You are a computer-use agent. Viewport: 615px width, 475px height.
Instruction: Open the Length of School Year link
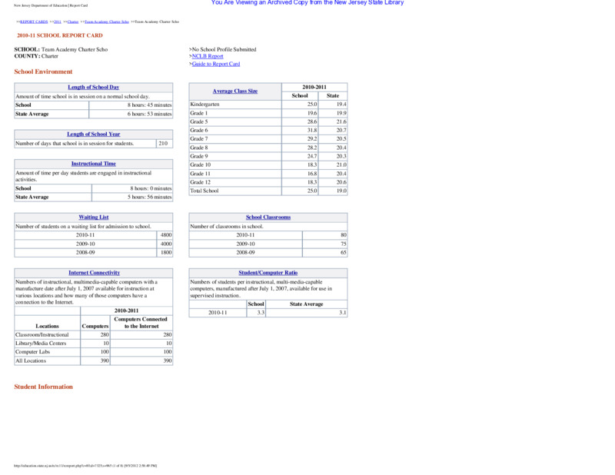(x=93, y=135)
